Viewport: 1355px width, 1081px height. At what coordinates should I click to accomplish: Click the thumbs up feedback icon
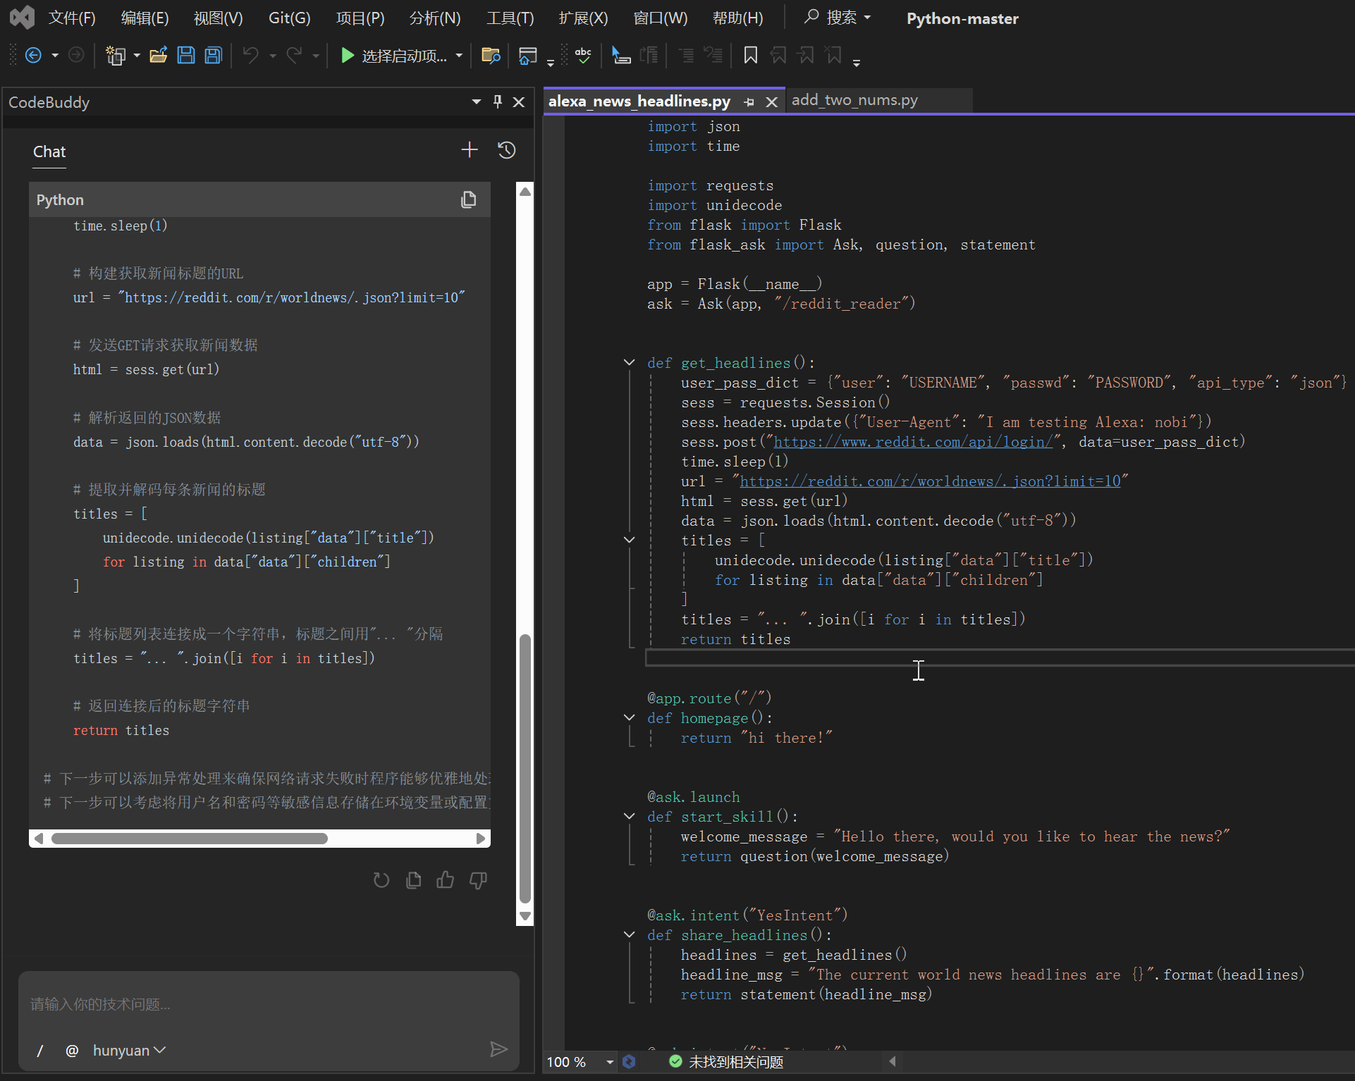[x=446, y=879]
